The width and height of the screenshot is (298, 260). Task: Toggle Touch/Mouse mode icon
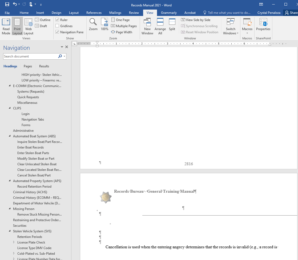coord(31,4)
